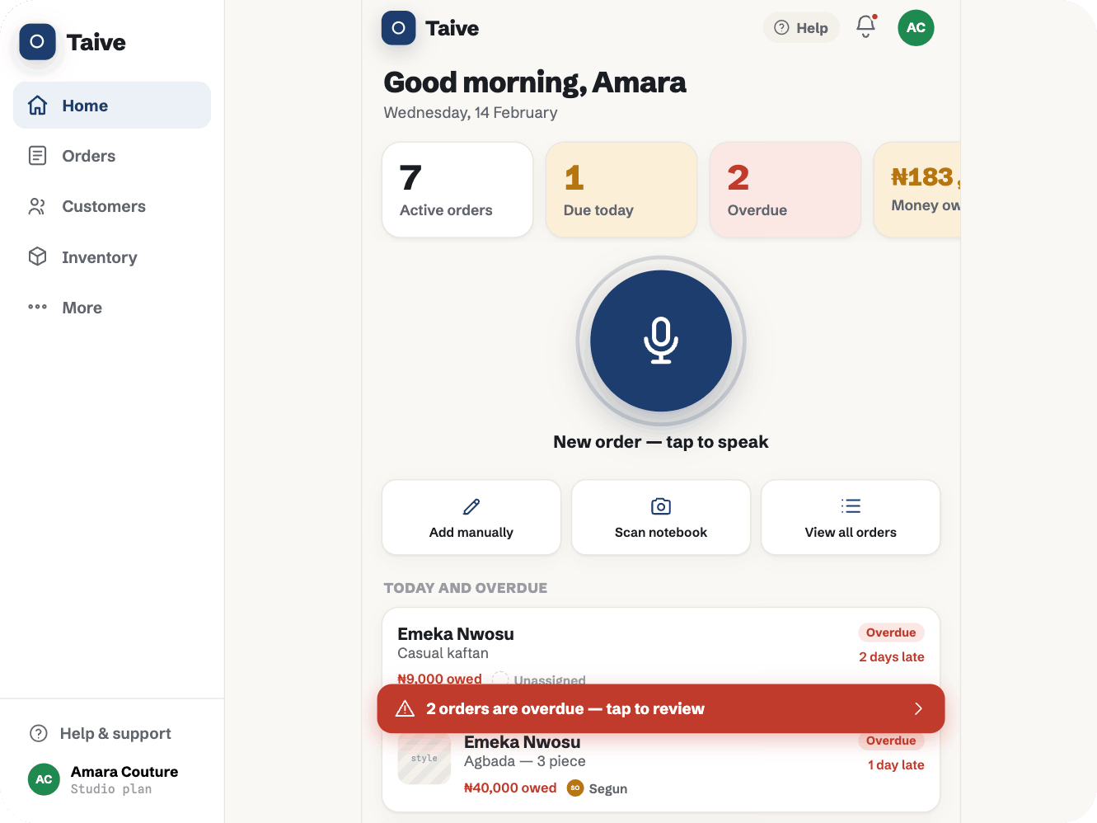The width and height of the screenshot is (1097, 823).
Task: Click the chevron arrow on the overdue banner
Action: pyautogui.click(x=918, y=708)
